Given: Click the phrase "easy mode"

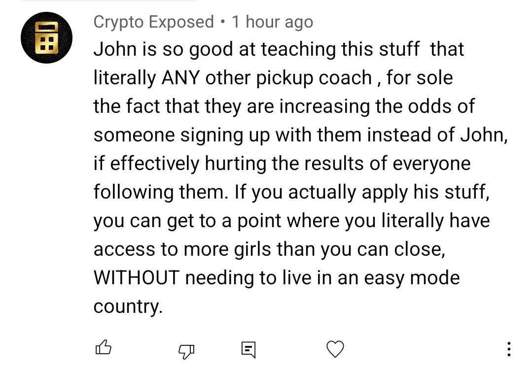Looking at the screenshot, I should point(412,278).
